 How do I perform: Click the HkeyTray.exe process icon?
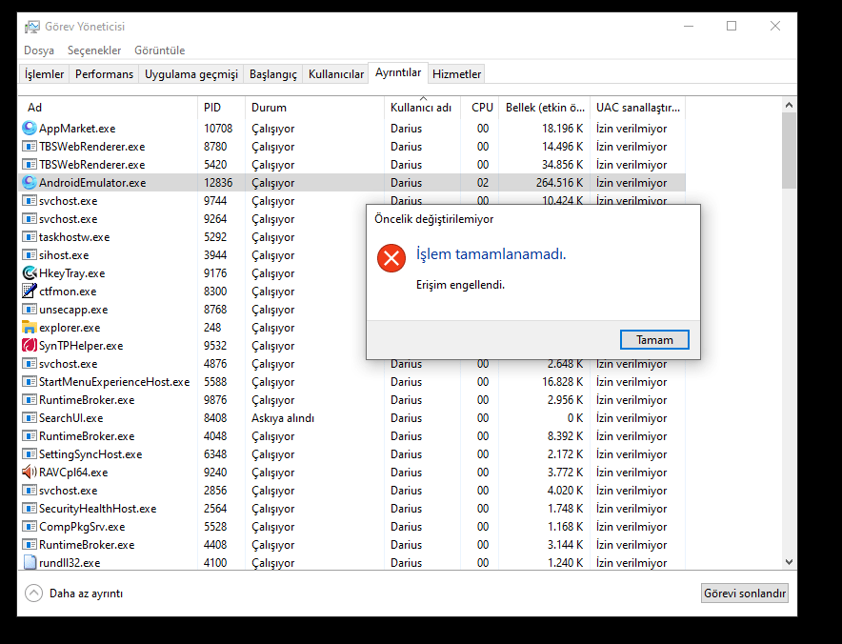pyautogui.click(x=29, y=273)
